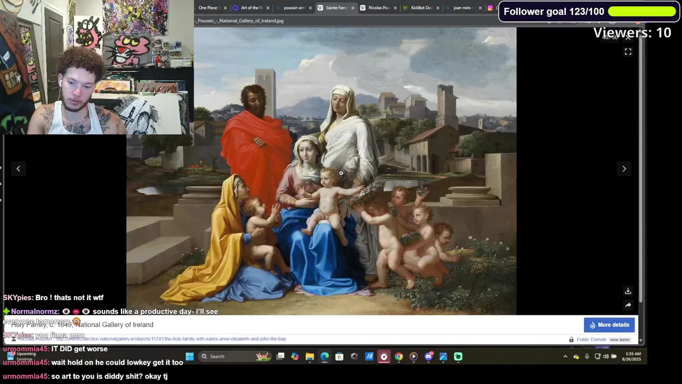The width and height of the screenshot is (682, 384).
Task: Open the blue slanted-stripe app in taskbar
Action: click(x=369, y=356)
